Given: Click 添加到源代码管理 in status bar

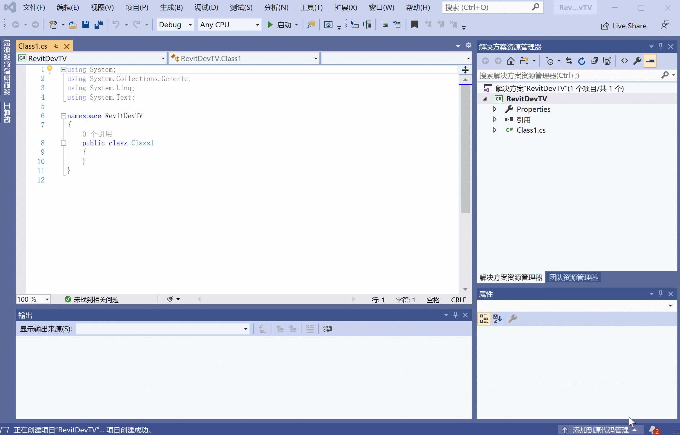Looking at the screenshot, I should pos(601,430).
